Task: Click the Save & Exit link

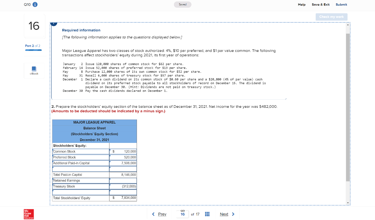Action: pos(320,4)
